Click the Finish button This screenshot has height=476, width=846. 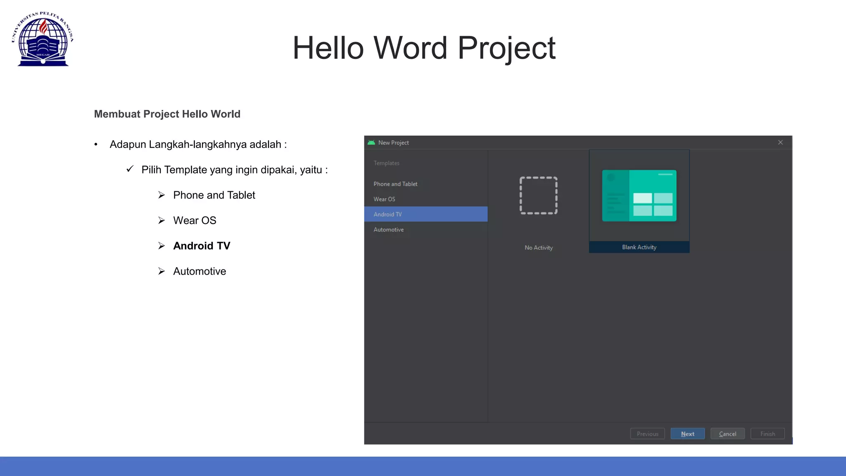click(768, 434)
